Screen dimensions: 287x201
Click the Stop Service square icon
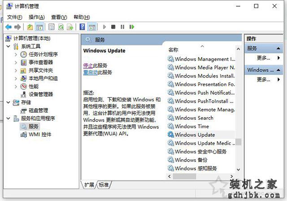point(113,27)
